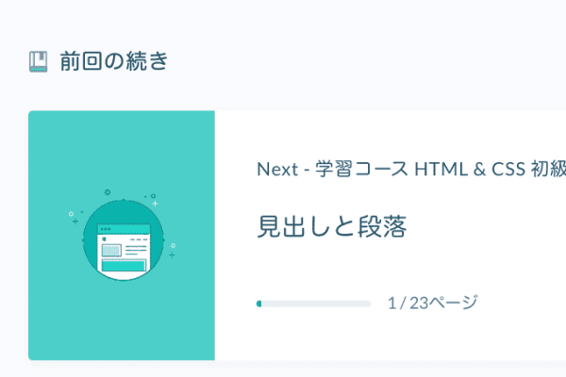Click the book icon beside 前回の続き
This screenshot has height=377, width=566.
pyautogui.click(x=38, y=62)
